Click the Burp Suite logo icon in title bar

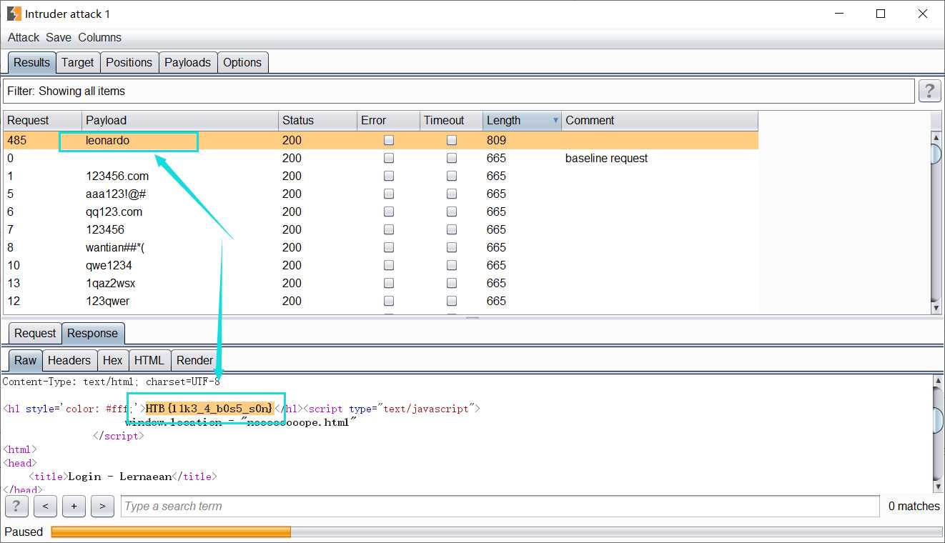(14, 14)
